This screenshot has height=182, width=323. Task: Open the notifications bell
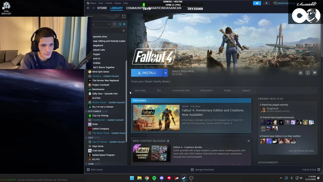(266, 3)
